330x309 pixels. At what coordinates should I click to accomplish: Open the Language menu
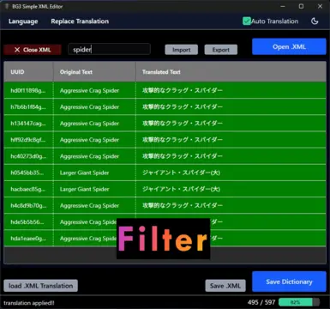coord(23,21)
